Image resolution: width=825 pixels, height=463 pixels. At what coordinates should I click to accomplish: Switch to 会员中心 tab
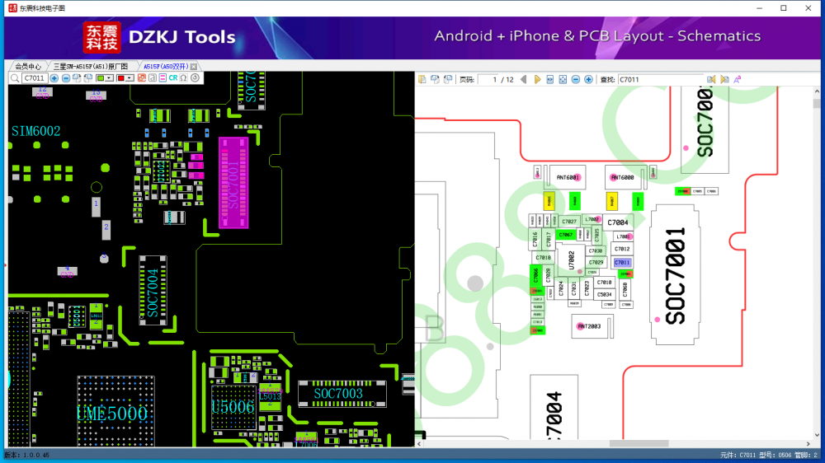click(x=27, y=66)
